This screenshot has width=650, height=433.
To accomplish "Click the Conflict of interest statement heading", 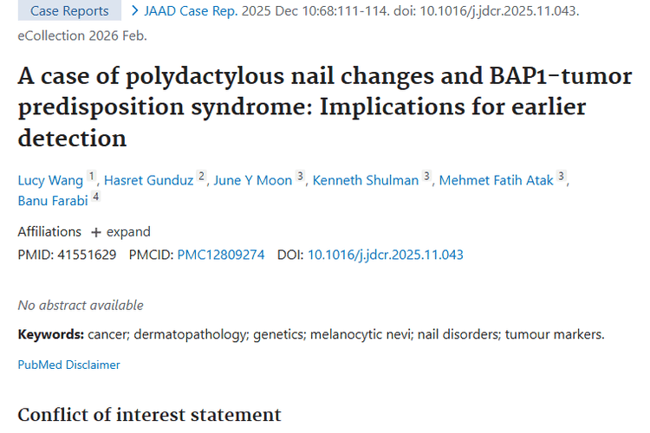I will pos(149,415).
